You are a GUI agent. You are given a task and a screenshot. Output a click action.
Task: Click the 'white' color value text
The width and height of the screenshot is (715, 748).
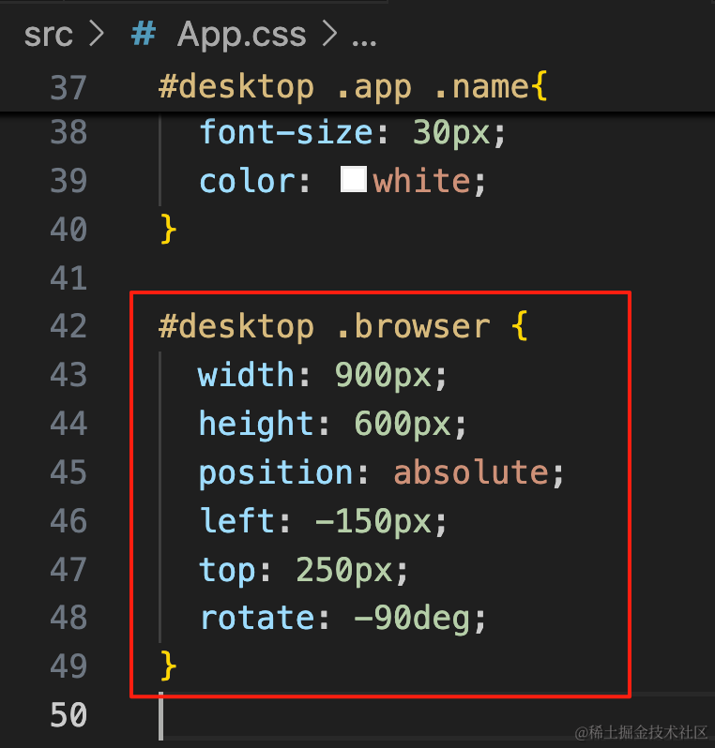pyautogui.click(x=421, y=181)
